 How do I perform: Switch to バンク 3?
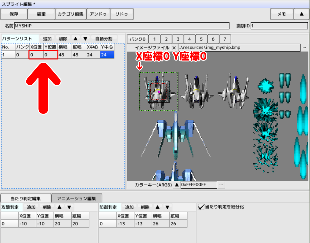178,39
